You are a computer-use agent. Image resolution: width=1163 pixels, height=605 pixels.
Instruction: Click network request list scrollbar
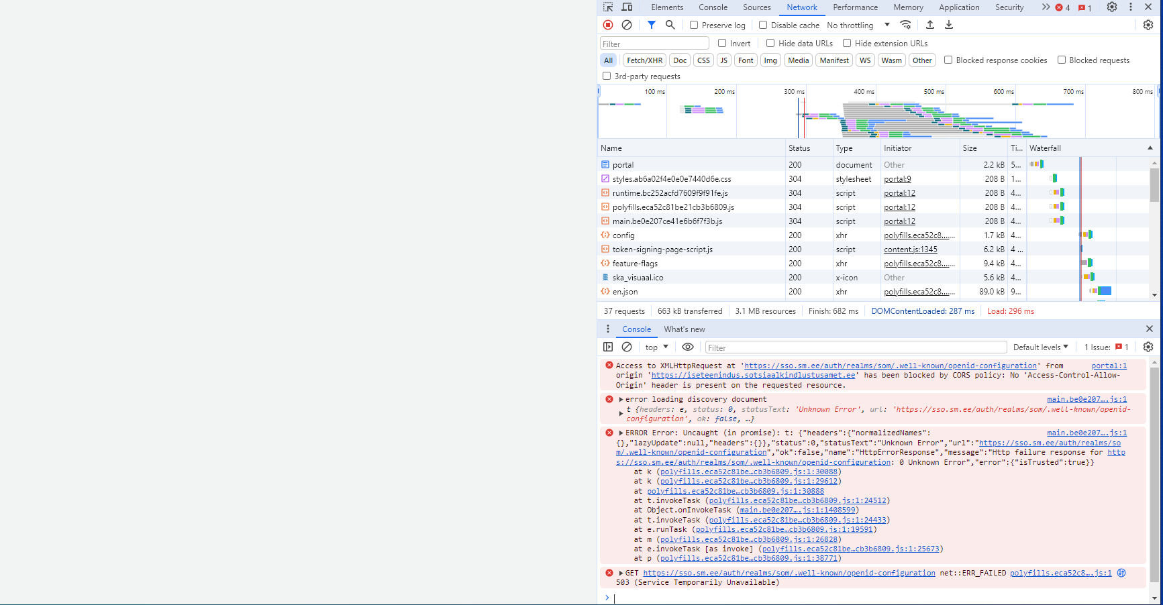[x=1154, y=184]
